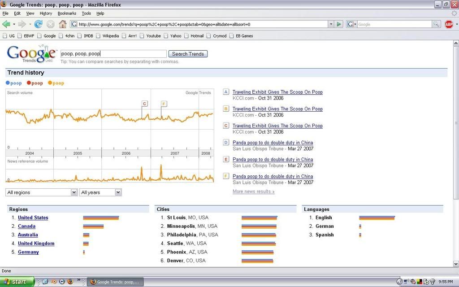Expand the All years dropdown

coord(100,192)
